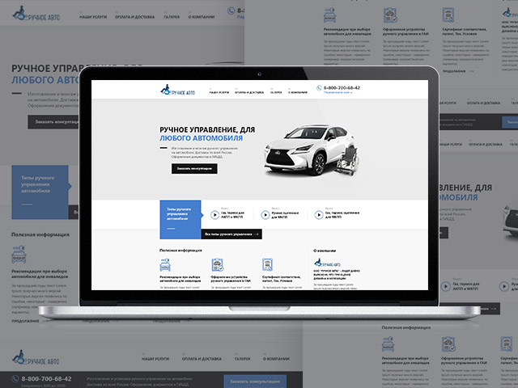The width and height of the screenshot is (518, 388).
Task: Click the blue Типы ручного управления block on laptop screen
Action: tap(180, 219)
